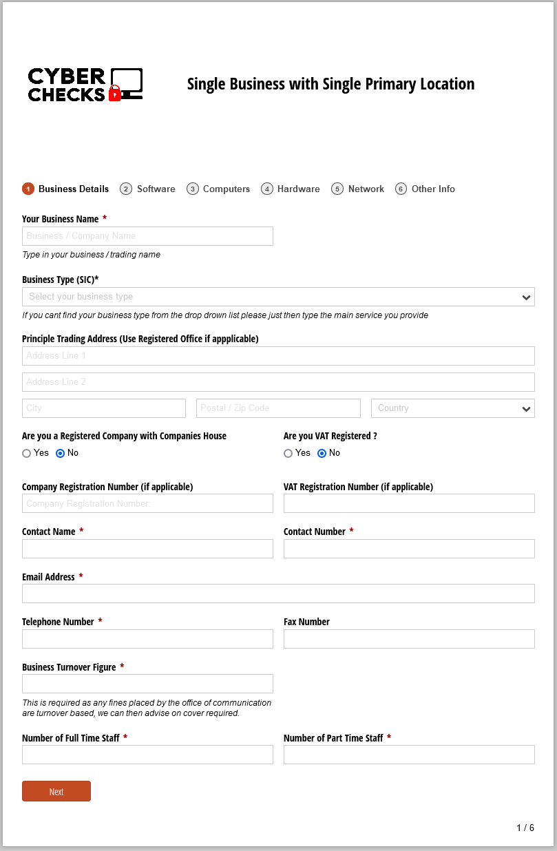Click into Address Line 1 field
This screenshot has height=851, width=557.
(x=278, y=356)
